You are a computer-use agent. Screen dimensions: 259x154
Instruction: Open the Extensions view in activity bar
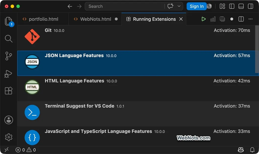click(x=9, y=91)
